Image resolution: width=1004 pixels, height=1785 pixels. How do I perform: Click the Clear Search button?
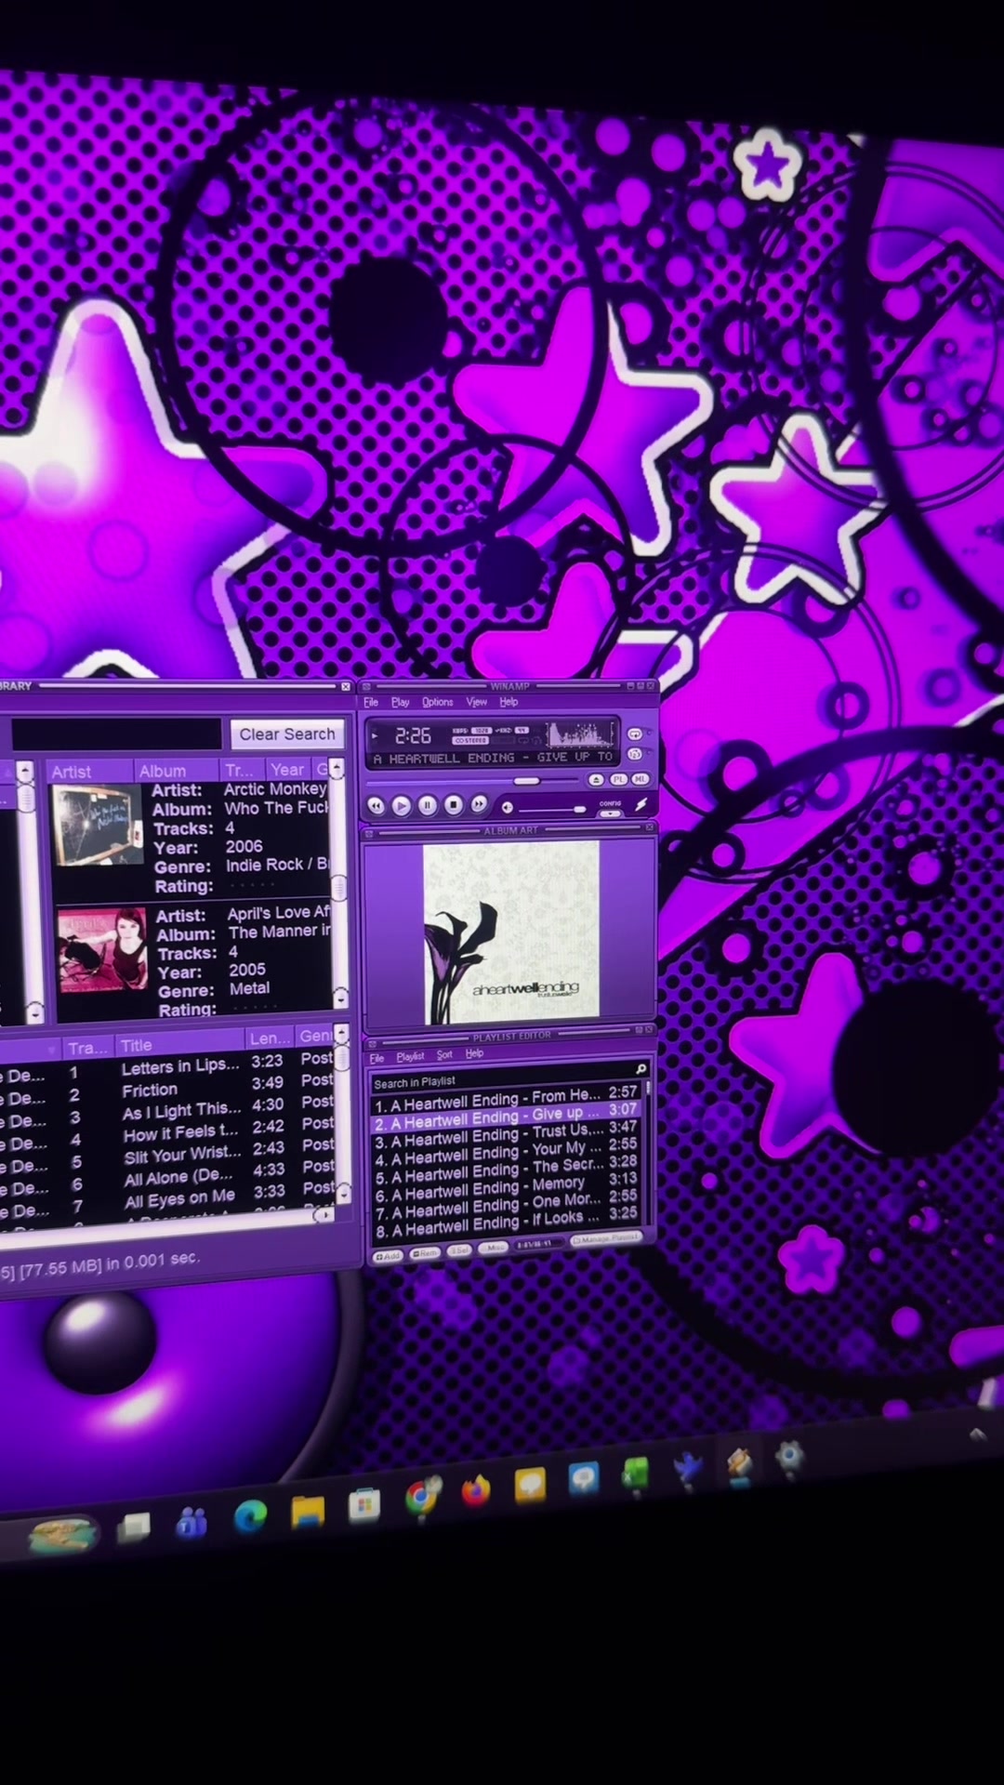click(287, 734)
